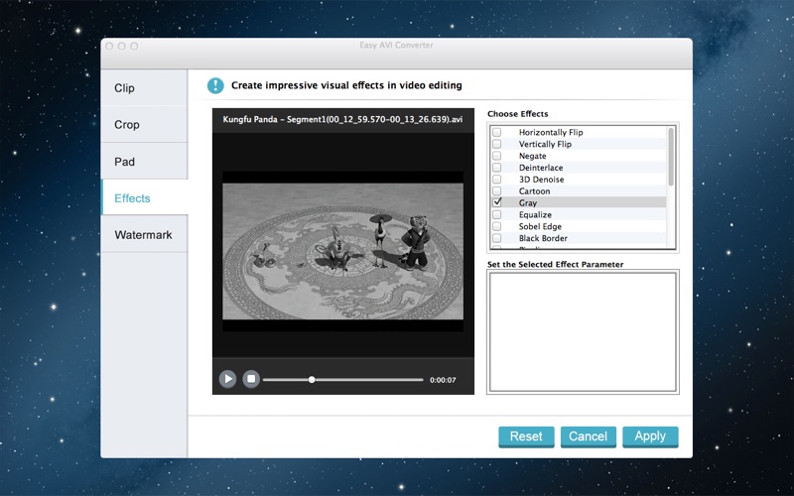Click the 0:00:07 time display
This screenshot has height=496, width=794.
pos(443,380)
